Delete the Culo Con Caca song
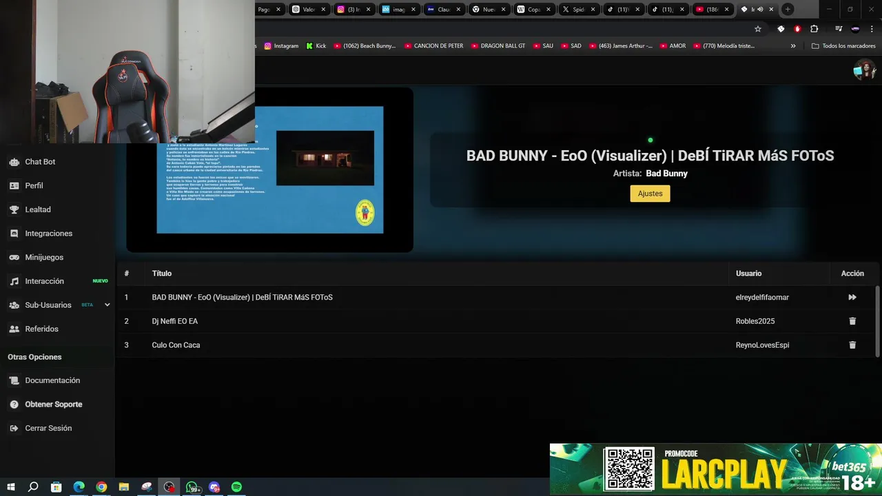The width and height of the screenshot is (882, 496). click(x=852, y=345)
